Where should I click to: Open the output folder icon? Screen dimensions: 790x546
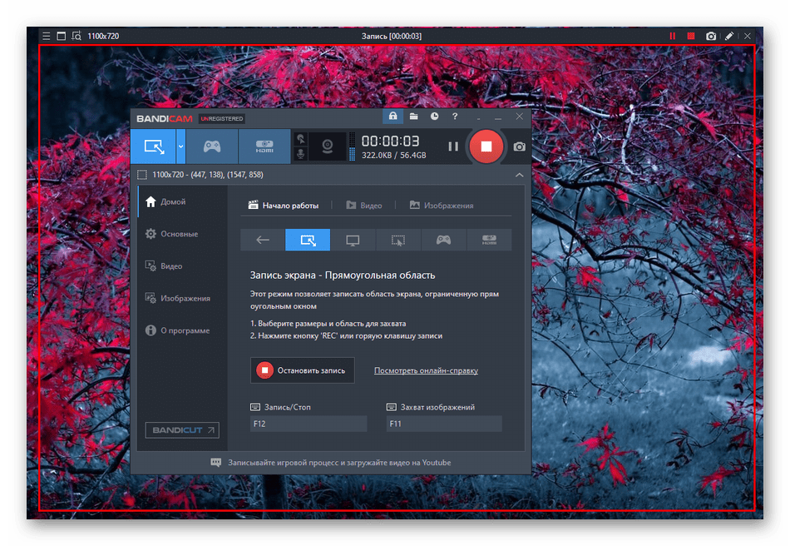413,117
